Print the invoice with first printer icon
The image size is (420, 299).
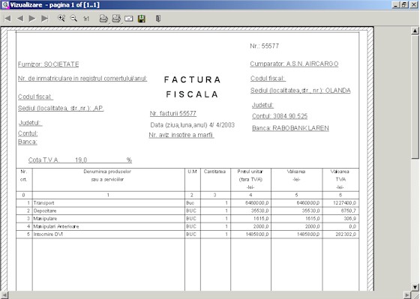pos(103,19)
